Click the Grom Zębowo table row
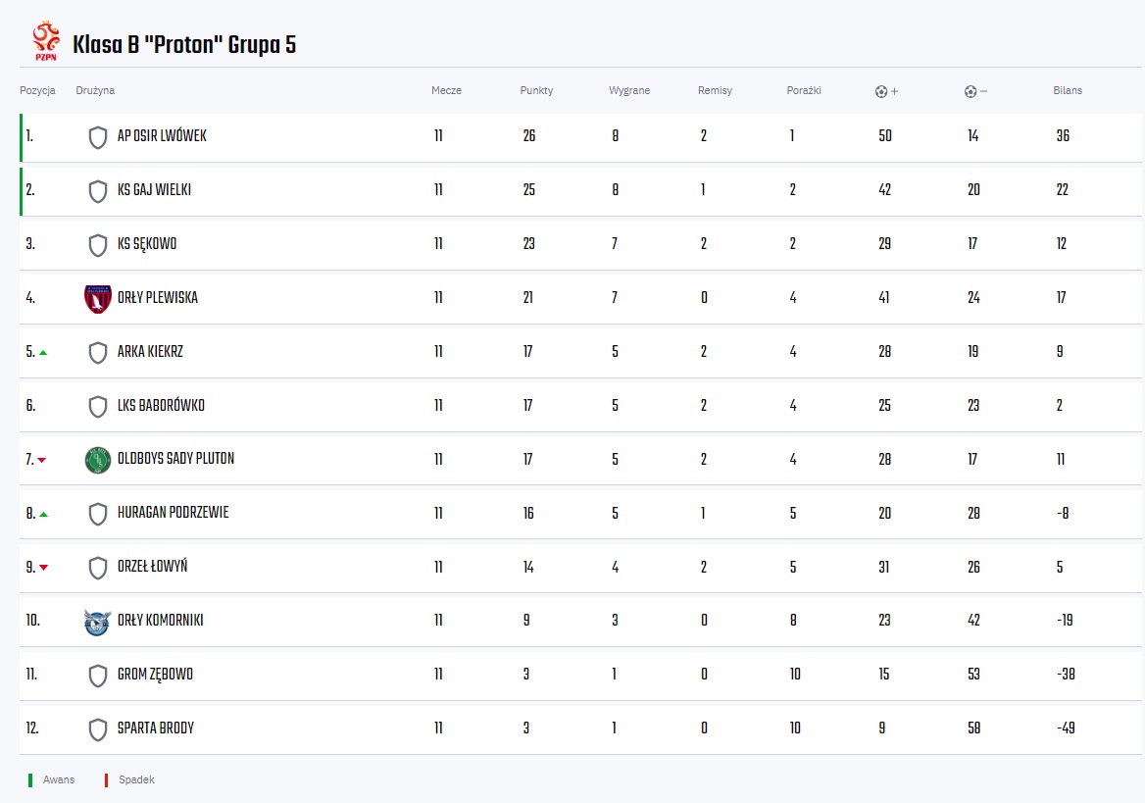The image size is (1145, 803). click(580, 675)
